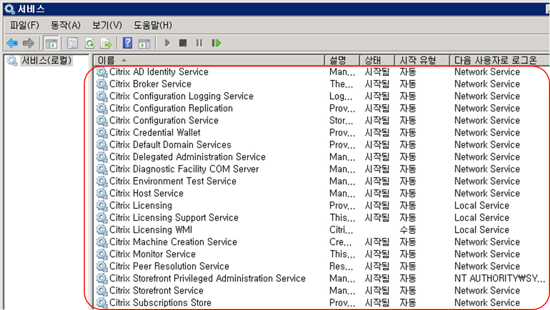This screenshot has height=310, width=550.
Task: Select Citrix Delegated Administration Service row
Action: [x=321, y=157]
